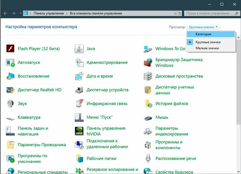Click the Брандмауэр Защитника Windows brick wall icon
The width and height of the screenshot is (241, 174).
(148, 62)
